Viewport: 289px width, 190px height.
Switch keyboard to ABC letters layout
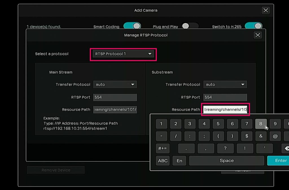(163, 161)
